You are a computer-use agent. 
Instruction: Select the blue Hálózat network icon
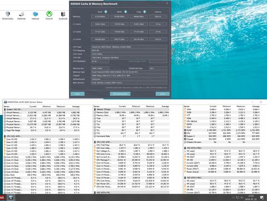[35, 16]
